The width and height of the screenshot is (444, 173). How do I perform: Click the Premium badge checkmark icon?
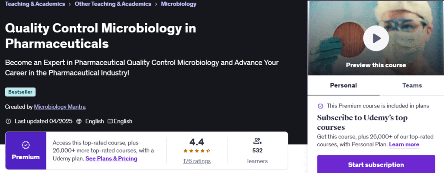(26, 145)
